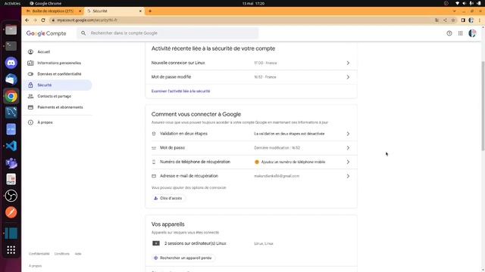Image resolution: width=485 pixels, height=272 pixels.
Task: Click the address bar URL
Action: [x=87, y=20]
